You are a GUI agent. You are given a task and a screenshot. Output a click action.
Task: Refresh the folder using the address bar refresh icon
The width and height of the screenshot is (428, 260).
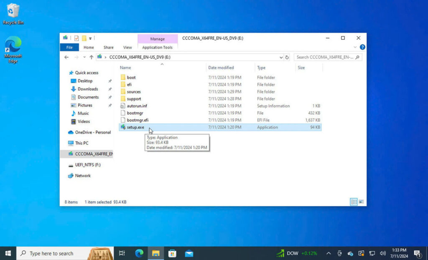[287, 57]
